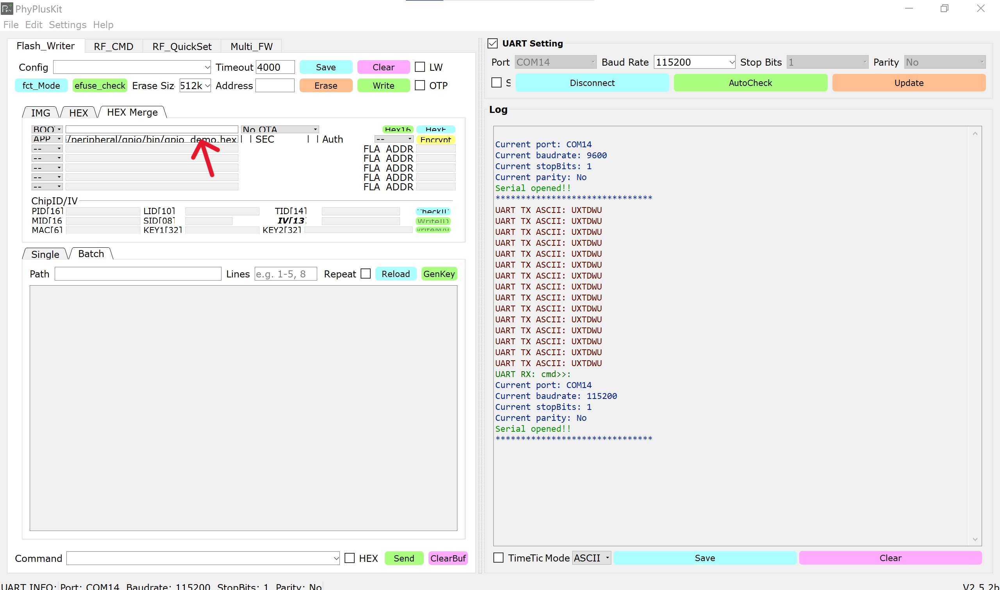
Task: Click the orange Update button
Action: (909, 83)
